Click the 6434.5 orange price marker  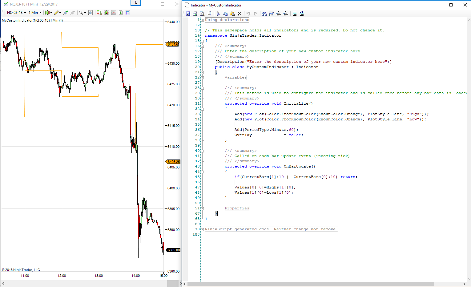(x=173, y=44)
